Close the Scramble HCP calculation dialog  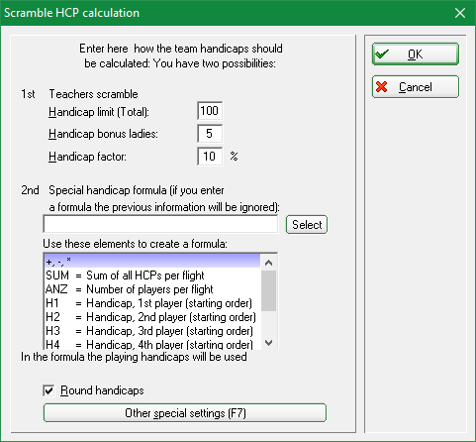point(460,13)
